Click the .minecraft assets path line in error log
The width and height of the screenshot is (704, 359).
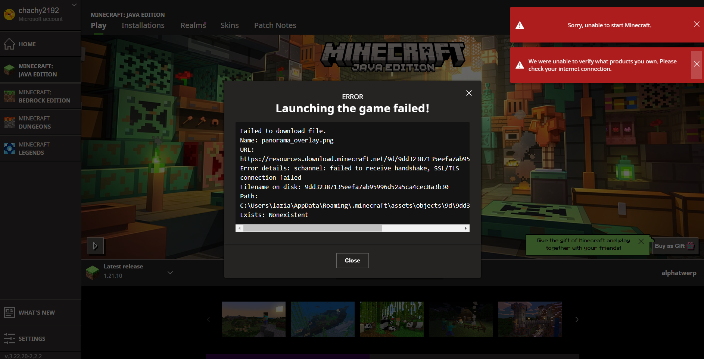click(x=355, y=205)
